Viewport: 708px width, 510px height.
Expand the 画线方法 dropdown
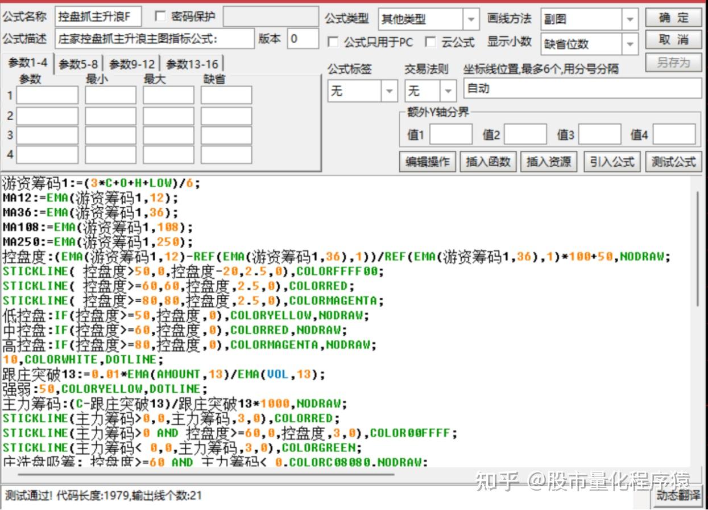pos(630,19)
